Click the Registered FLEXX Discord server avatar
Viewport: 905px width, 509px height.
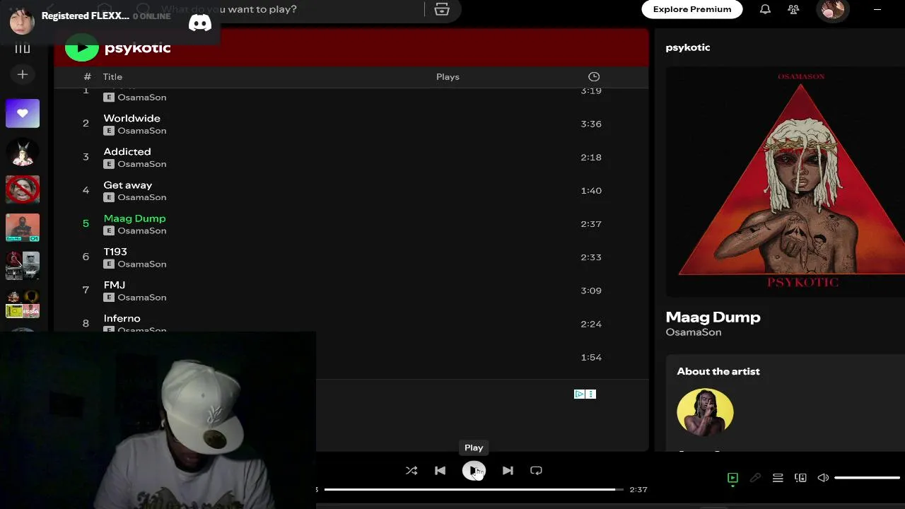tap(22, 21)
